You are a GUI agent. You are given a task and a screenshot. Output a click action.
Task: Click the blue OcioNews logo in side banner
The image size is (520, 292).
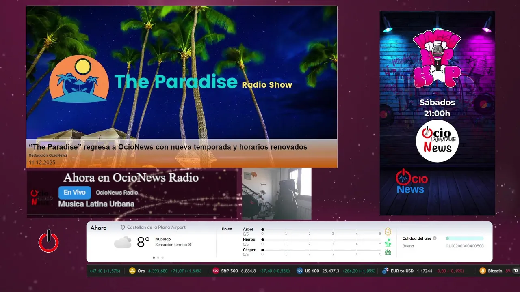[411, 181]
